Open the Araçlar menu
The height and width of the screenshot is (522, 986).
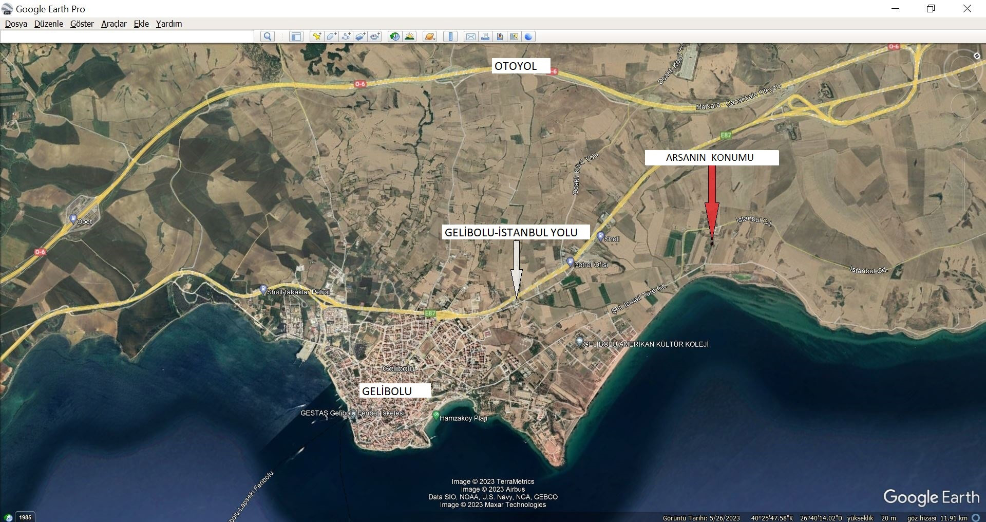(x=113, y=24)
